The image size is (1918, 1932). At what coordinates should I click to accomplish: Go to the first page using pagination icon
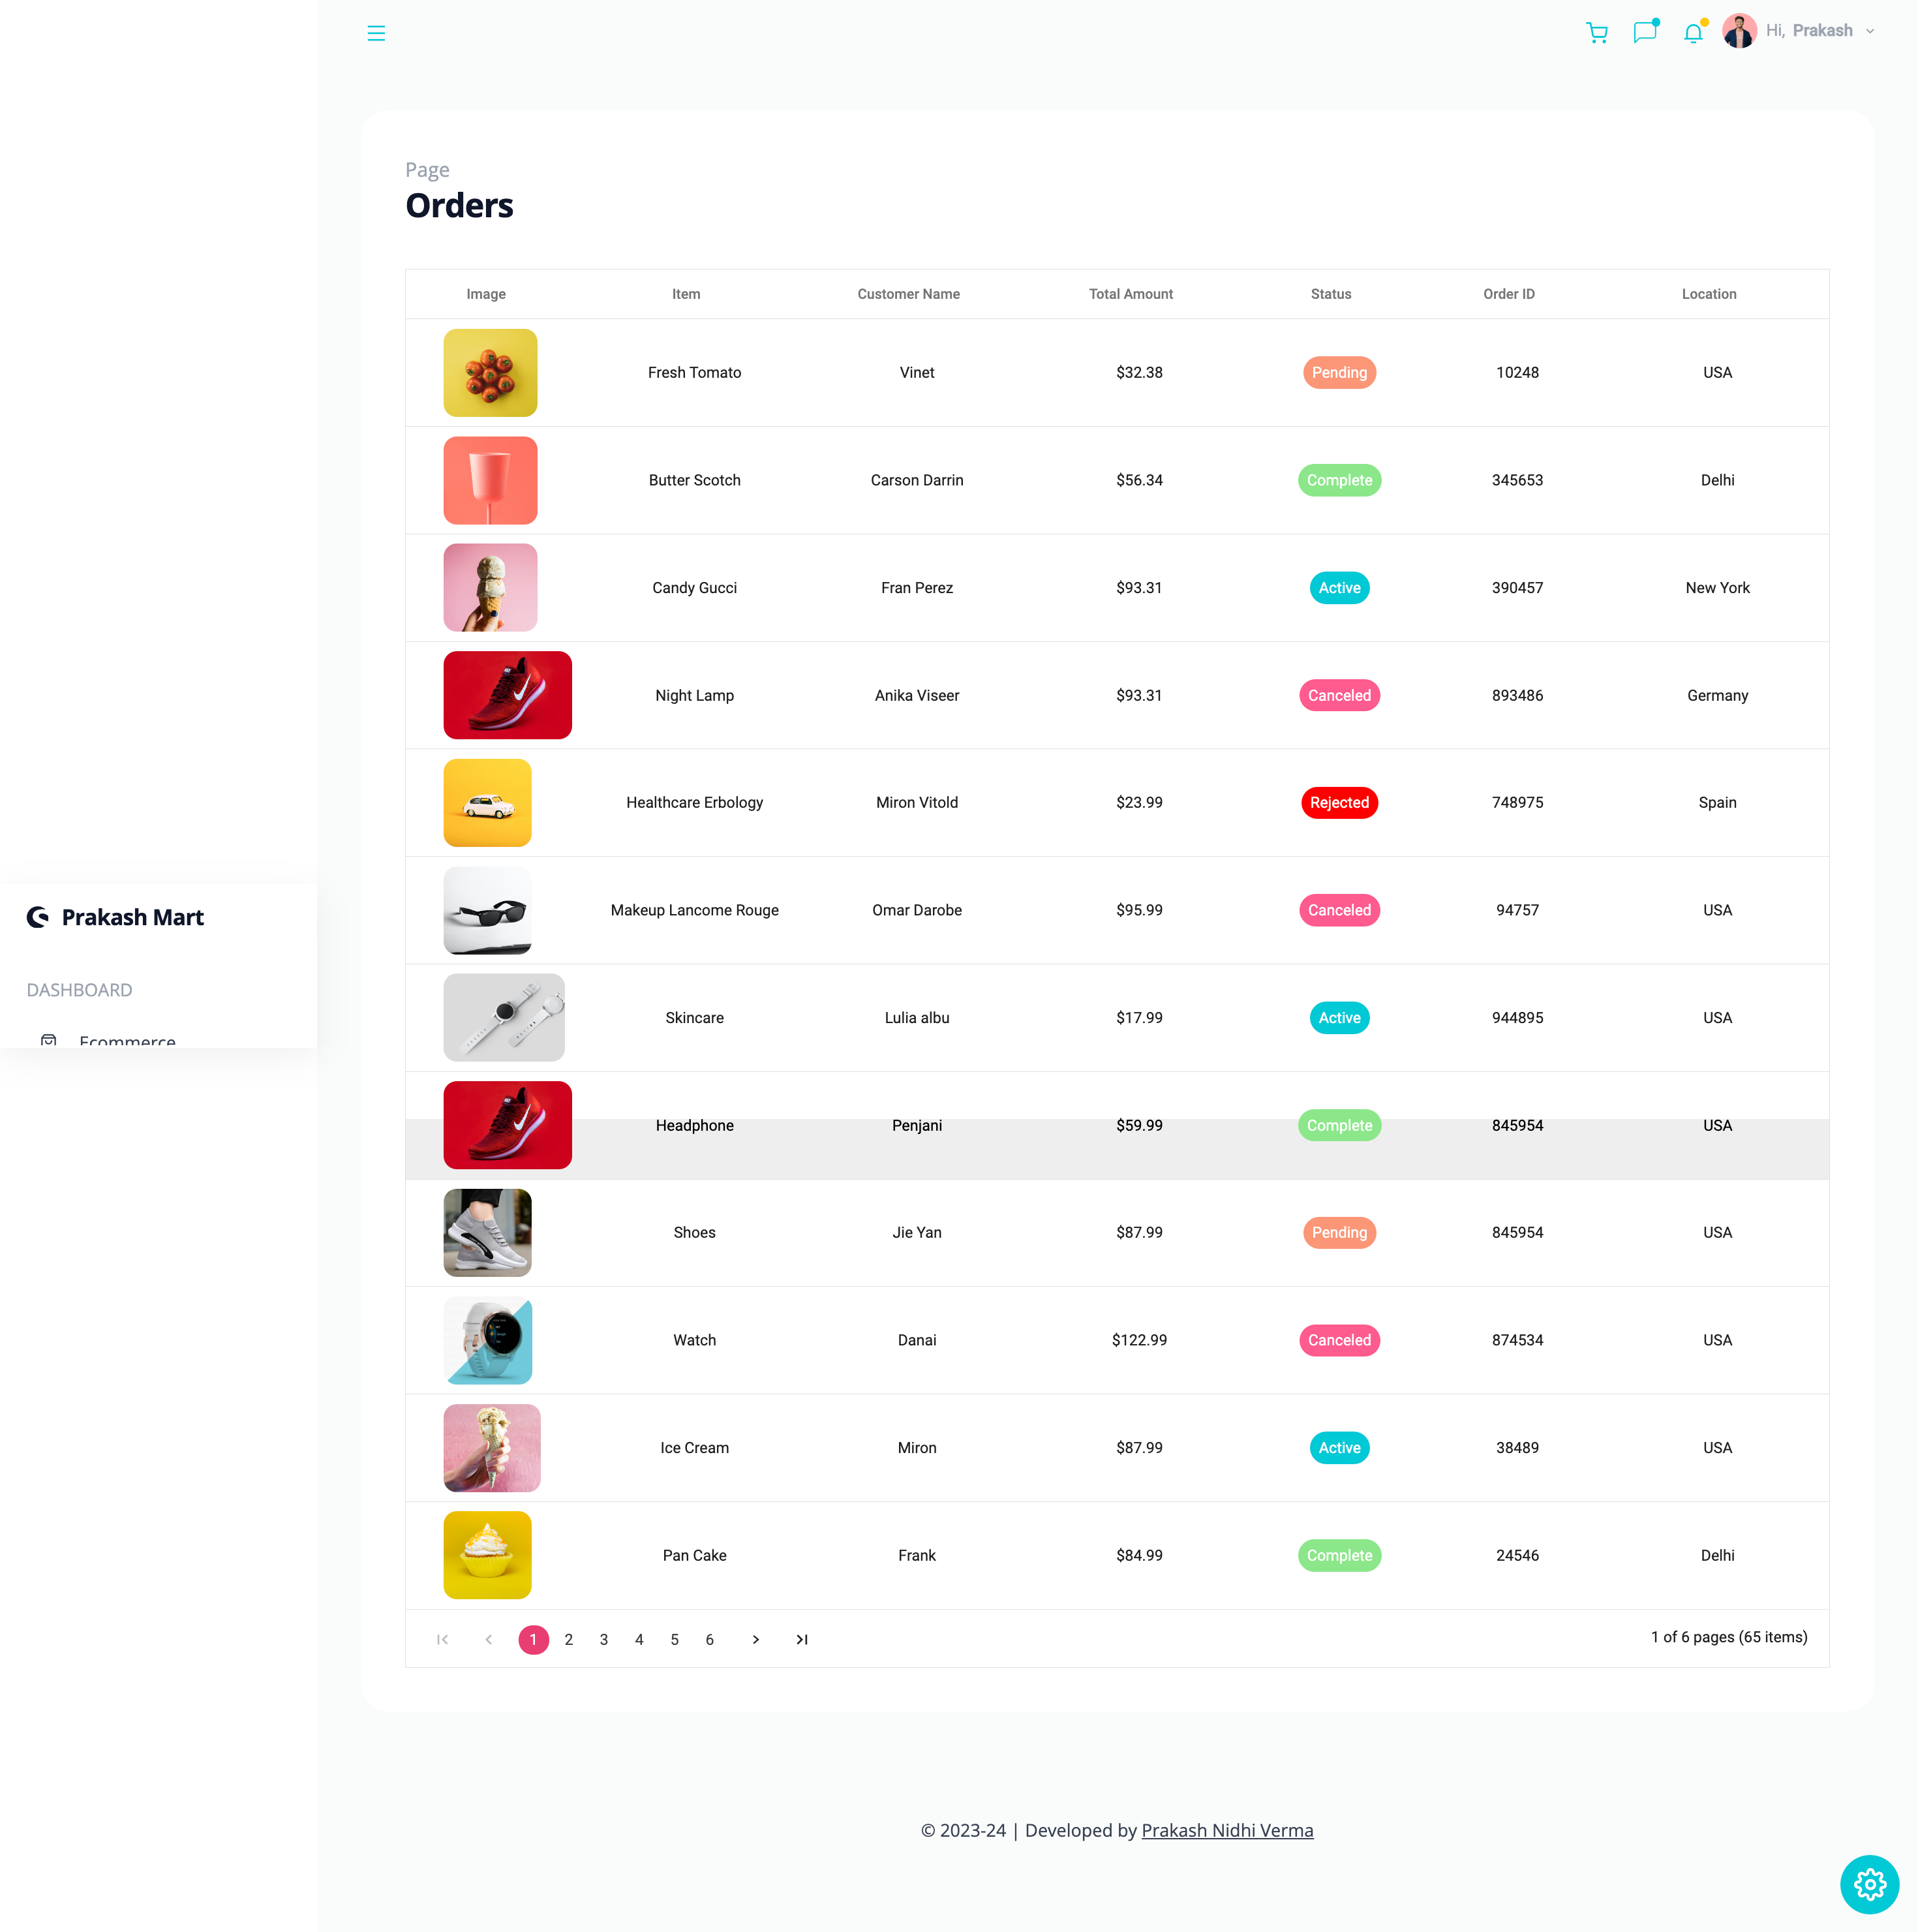(x=443, y=1639)
